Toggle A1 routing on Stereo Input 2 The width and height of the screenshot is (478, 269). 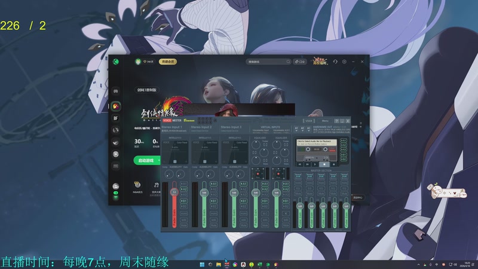coord(213,184)
